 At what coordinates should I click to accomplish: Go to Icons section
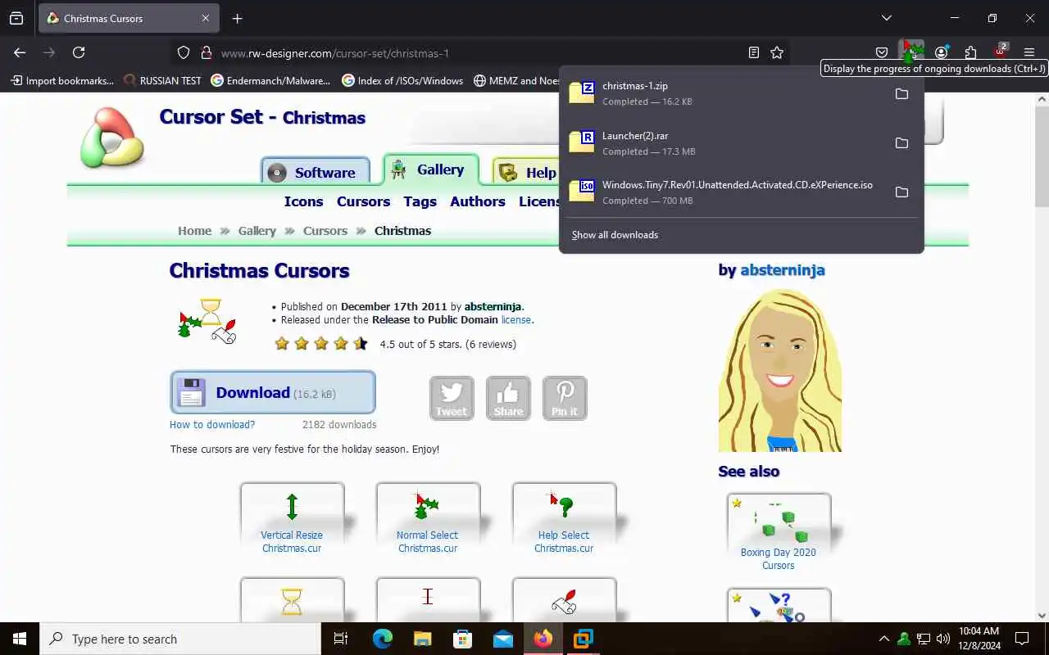pos(303,201)
